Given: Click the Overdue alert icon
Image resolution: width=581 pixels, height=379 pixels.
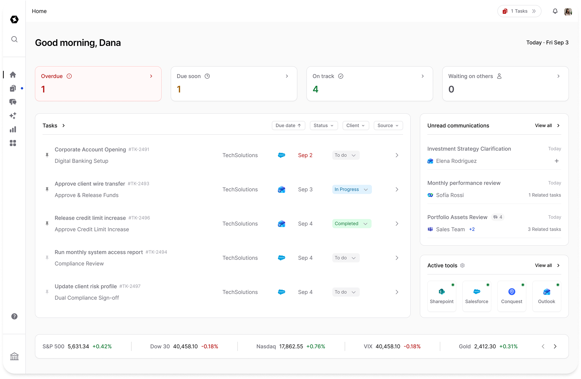Looking at the screenshot, I should (x=69, y=76).
